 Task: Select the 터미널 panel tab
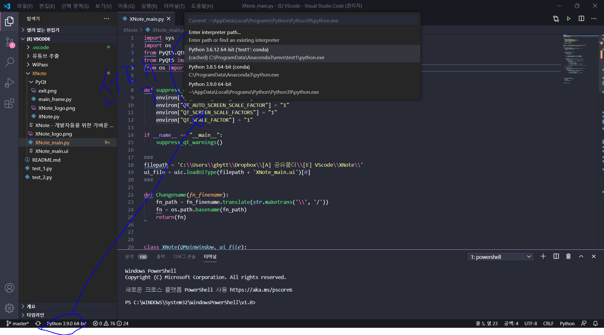coord(210,257)
